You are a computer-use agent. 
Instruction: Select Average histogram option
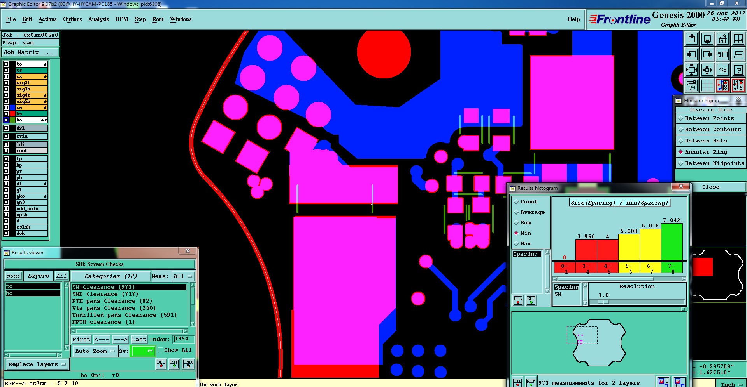pyautogui.click(x=529, y=212)
